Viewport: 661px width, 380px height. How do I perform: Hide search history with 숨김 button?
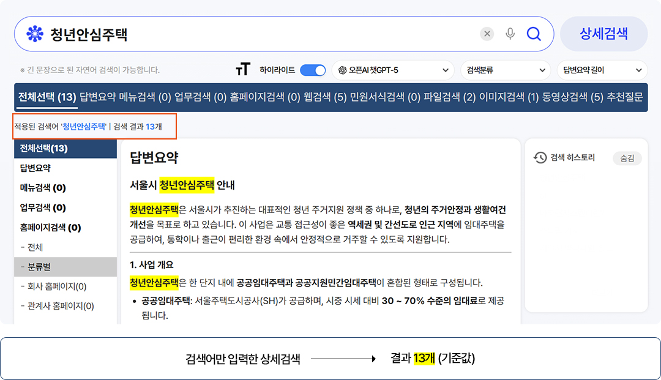pos(627,158)
